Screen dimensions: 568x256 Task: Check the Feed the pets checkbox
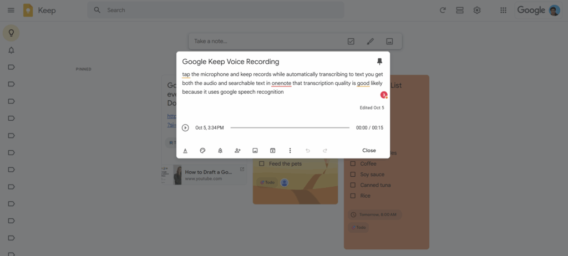[x=262, y=164]
